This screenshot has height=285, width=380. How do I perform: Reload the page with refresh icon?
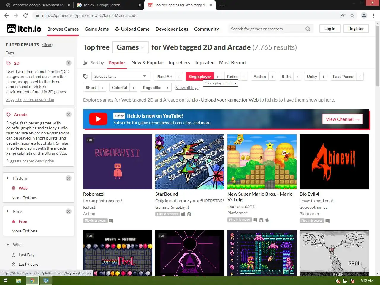coord(26,15)
